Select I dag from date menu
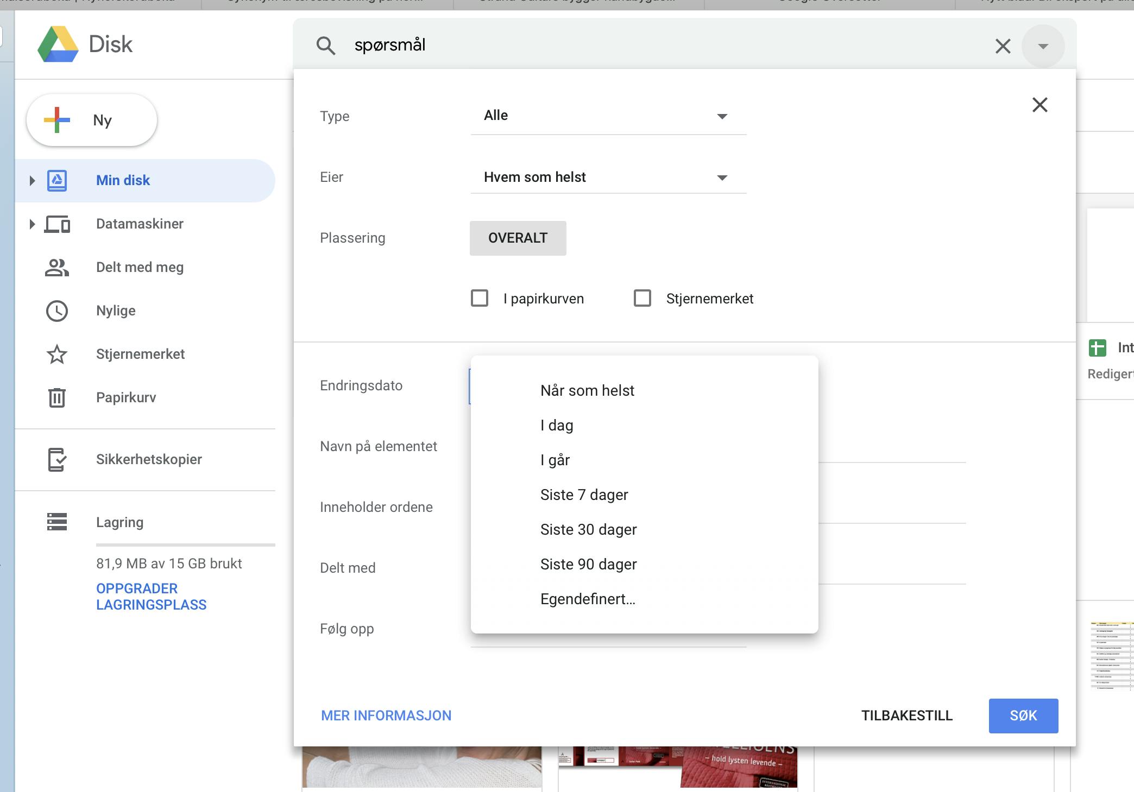Image resolution: width=1134 pixels, height=792 pixels. point(644,425)
